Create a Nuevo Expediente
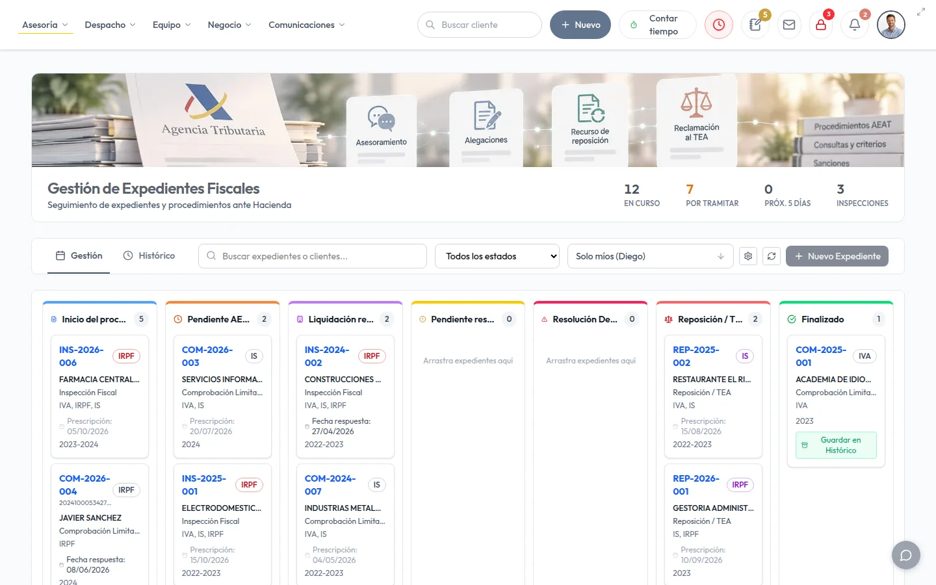Viewport: 936px width, 585px height. point(837,256)
